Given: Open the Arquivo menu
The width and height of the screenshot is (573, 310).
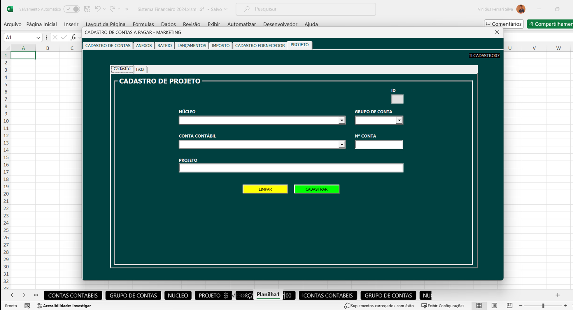Looking at the screenshot, I should [13, 24].
